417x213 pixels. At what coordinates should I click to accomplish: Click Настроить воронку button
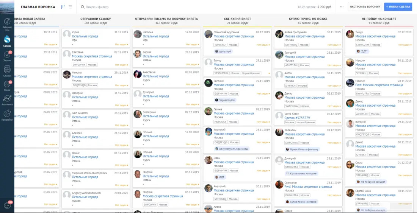point(365,7)
